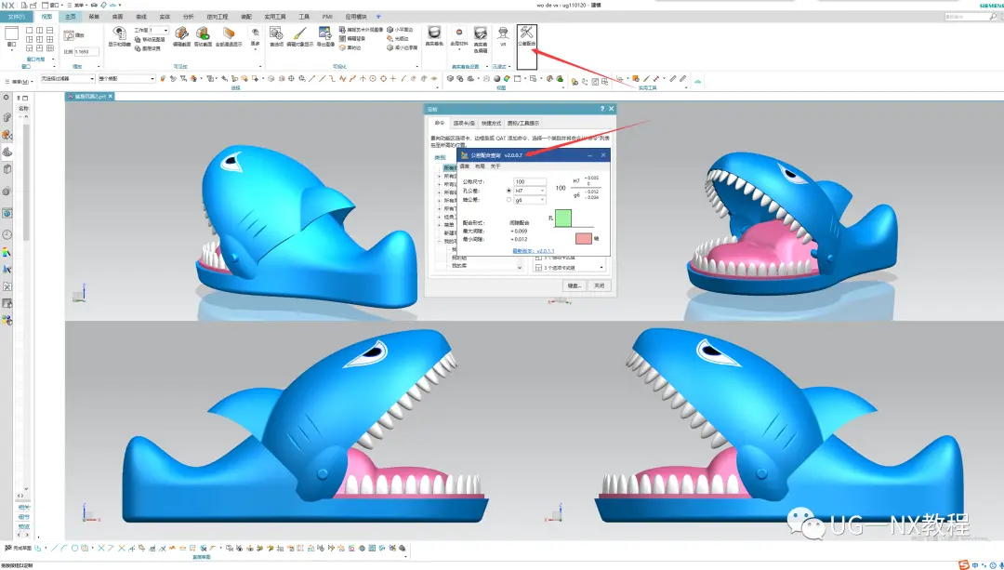Switch to the 图标/工具提示 tab in 定制 dialog
This screenshot has height=570, width=1004.
(523, 123)
